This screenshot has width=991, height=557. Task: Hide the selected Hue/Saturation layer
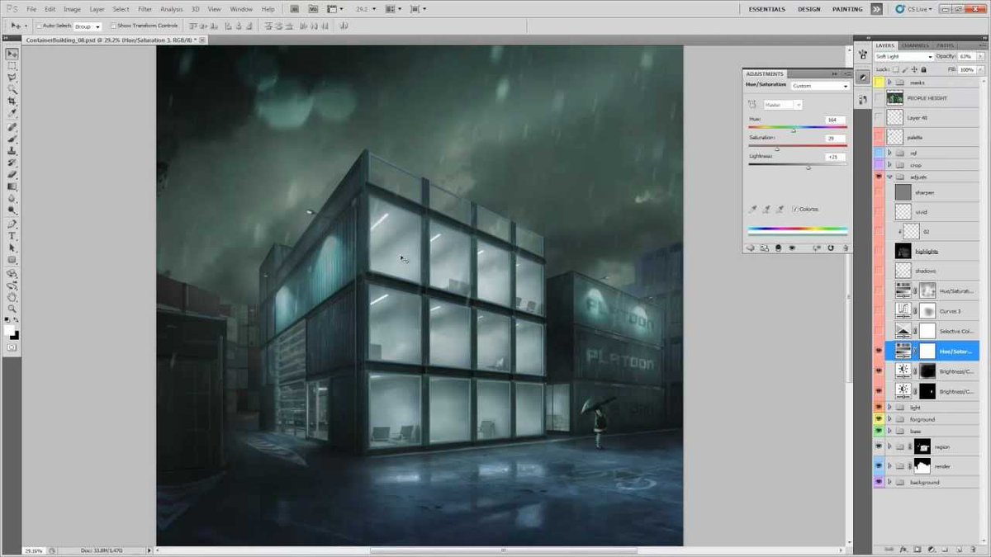[879, 351]
